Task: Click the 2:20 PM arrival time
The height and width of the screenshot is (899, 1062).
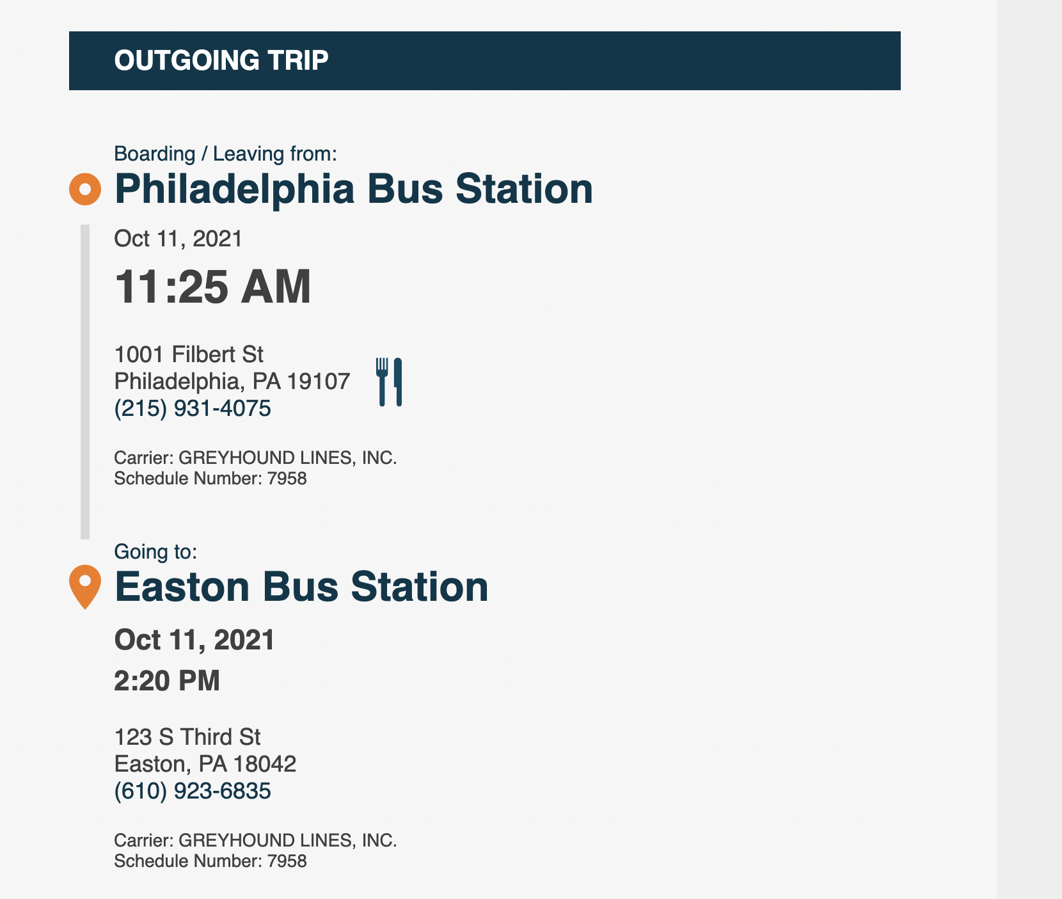Action: pos(167,681)
